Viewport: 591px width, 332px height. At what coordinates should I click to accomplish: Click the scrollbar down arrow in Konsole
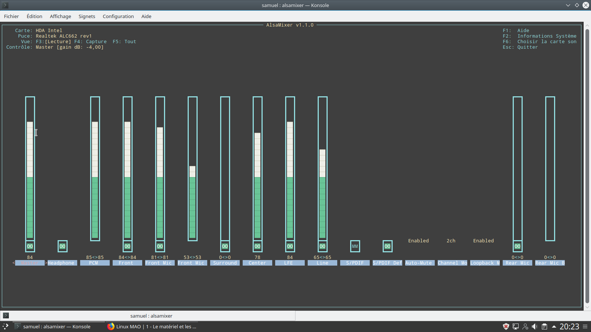587,307
